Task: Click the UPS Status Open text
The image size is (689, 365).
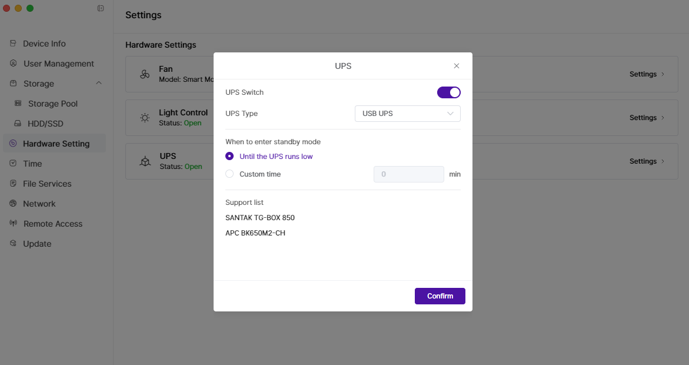Action: [x=181, y=167]
